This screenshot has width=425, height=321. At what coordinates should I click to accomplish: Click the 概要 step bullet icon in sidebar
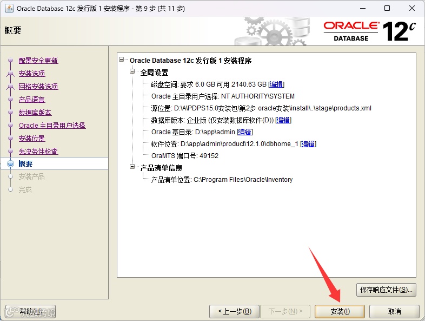pos(11,163)
